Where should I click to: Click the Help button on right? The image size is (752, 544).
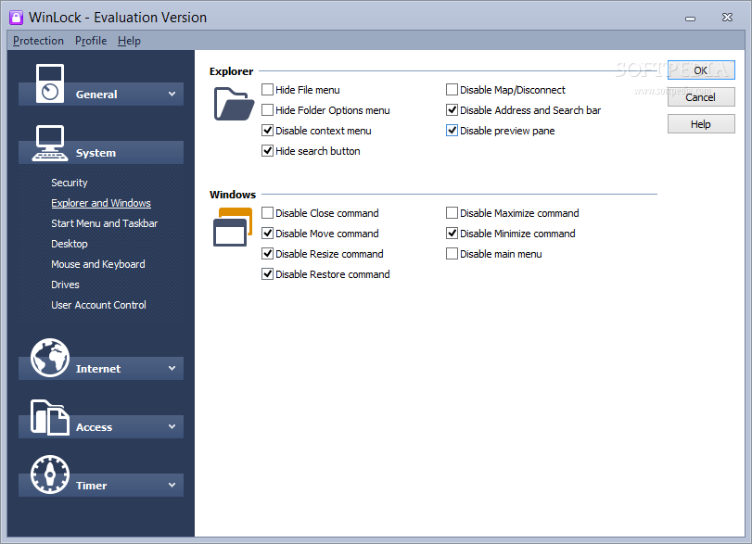[701, 123]
